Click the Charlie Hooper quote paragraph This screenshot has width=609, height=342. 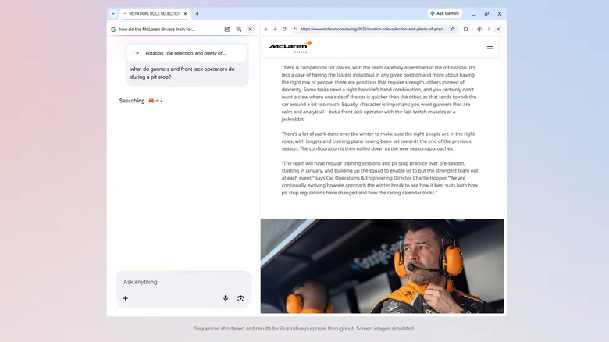[x=380, y=178]
